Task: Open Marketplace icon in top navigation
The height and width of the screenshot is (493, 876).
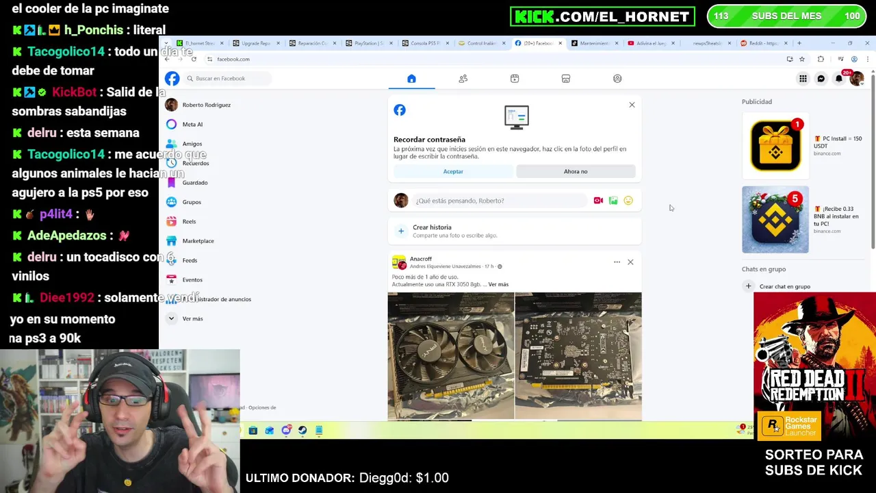Action: click(566, 79)
